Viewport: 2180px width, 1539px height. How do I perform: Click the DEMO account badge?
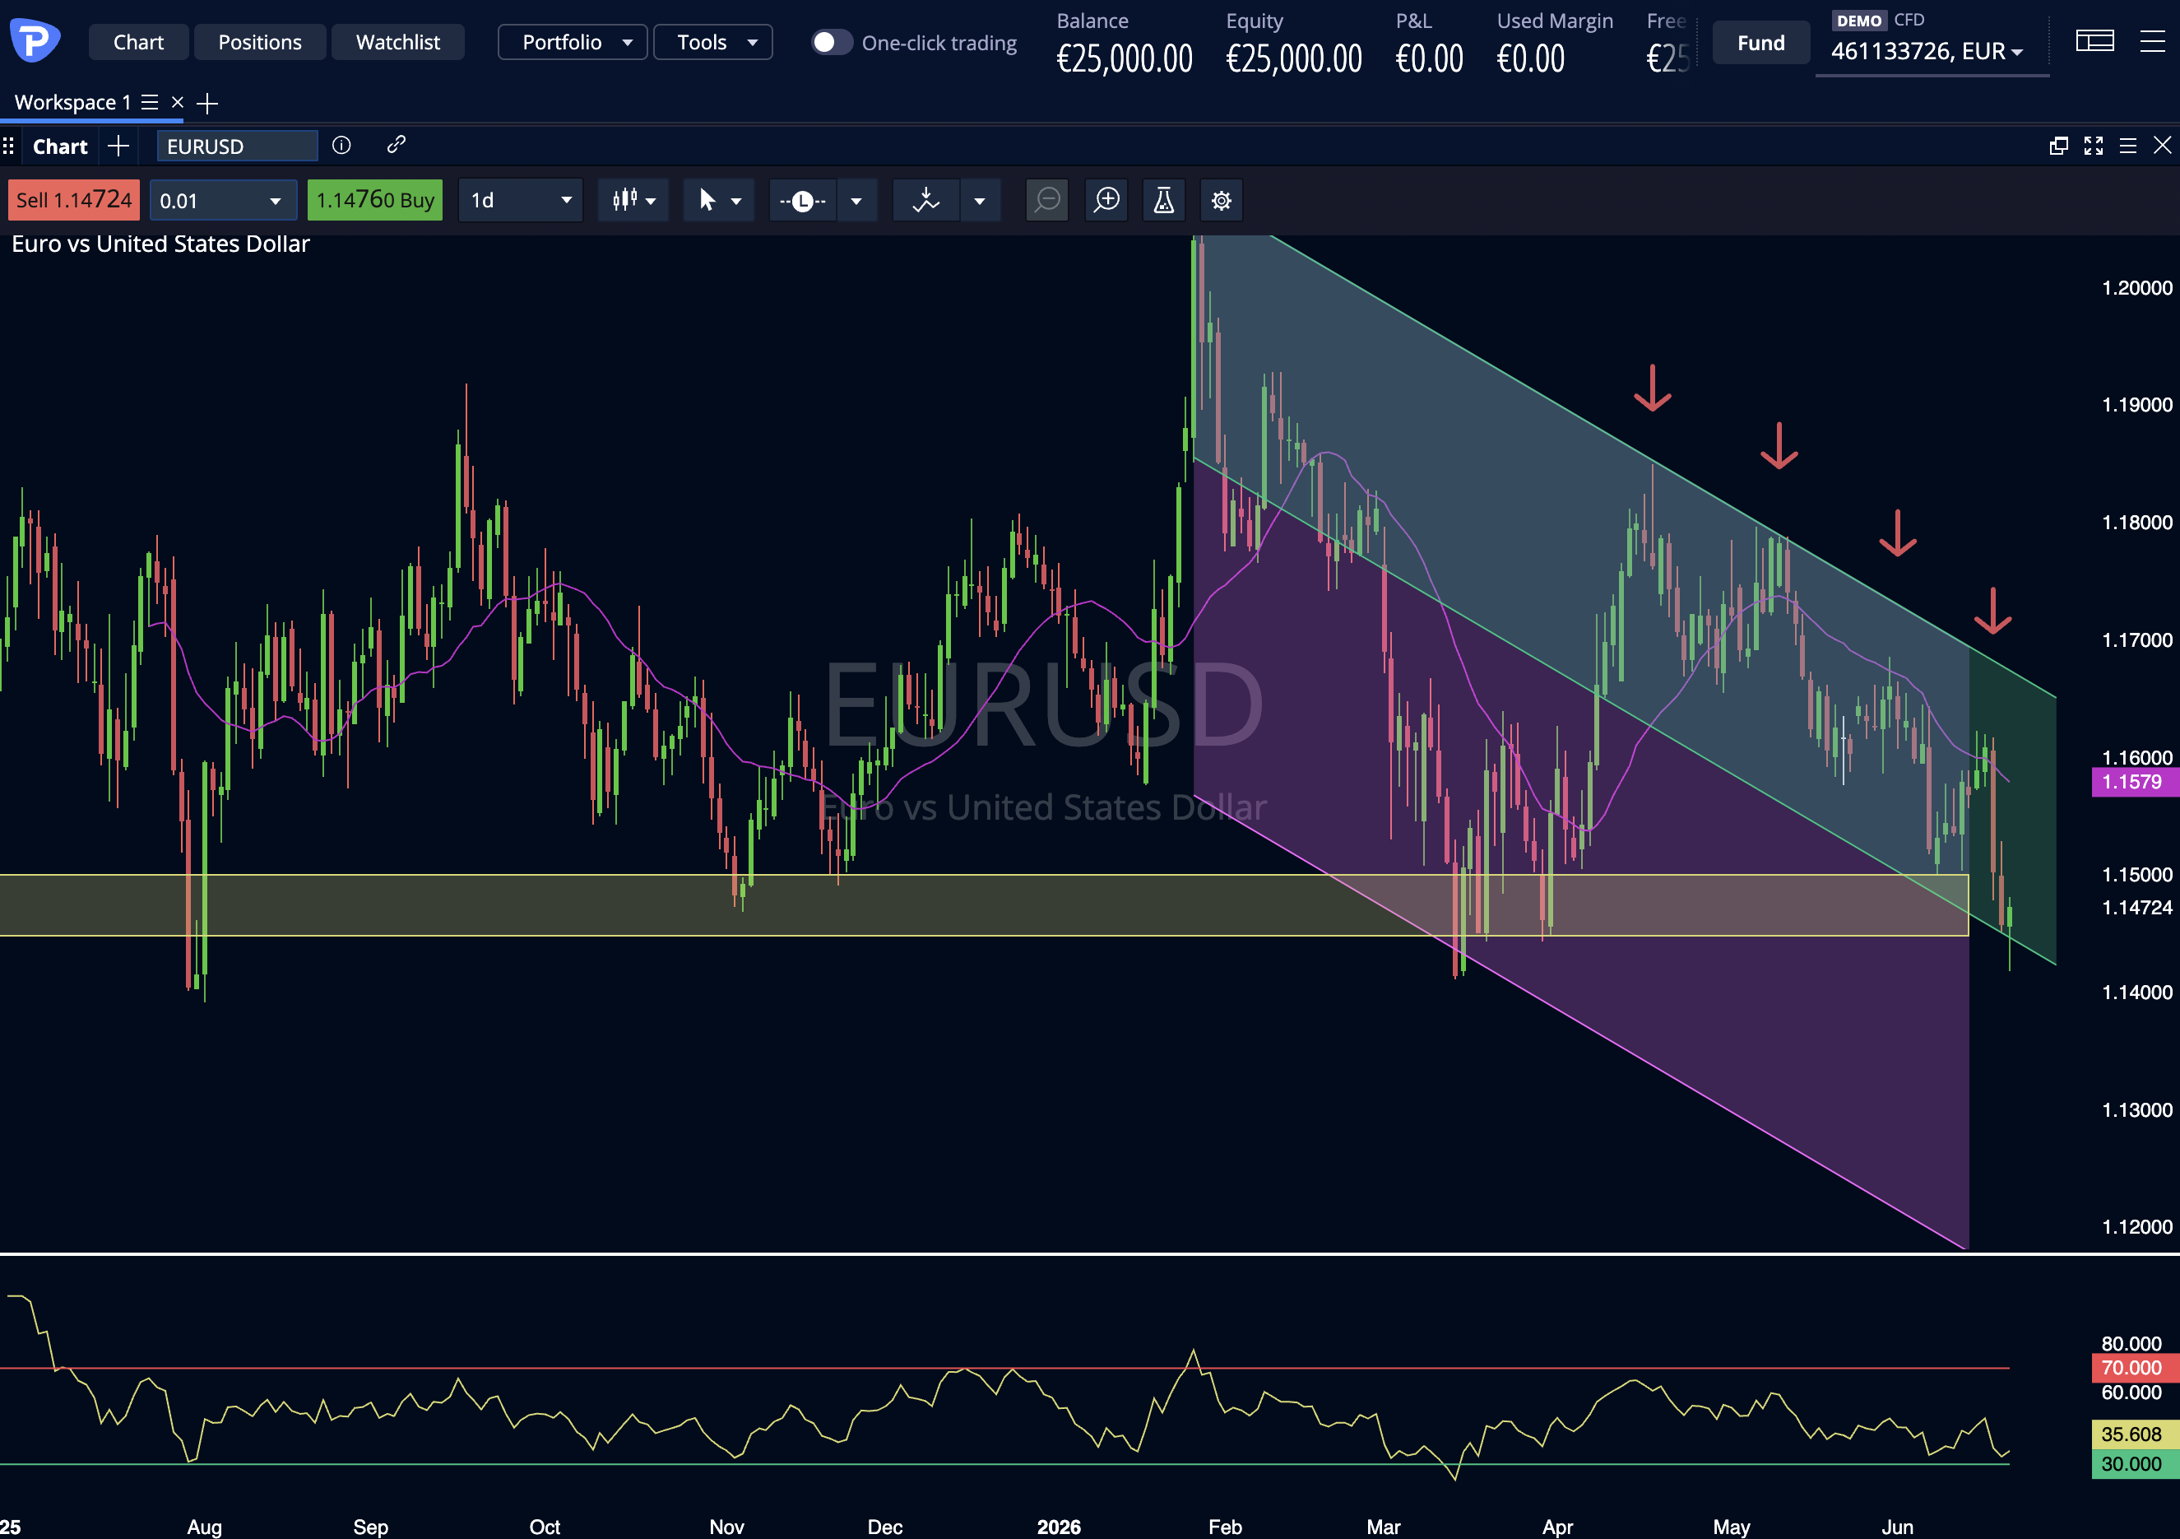point(1859,21)
